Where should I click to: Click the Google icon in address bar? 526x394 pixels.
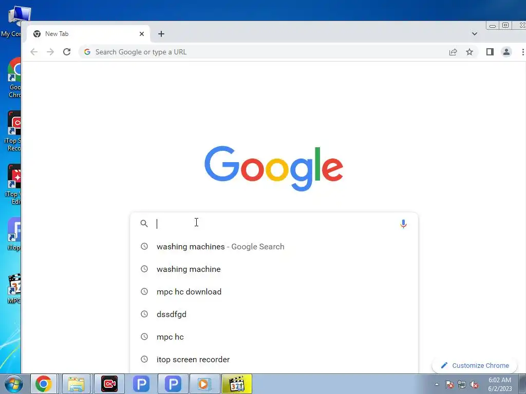87,52
